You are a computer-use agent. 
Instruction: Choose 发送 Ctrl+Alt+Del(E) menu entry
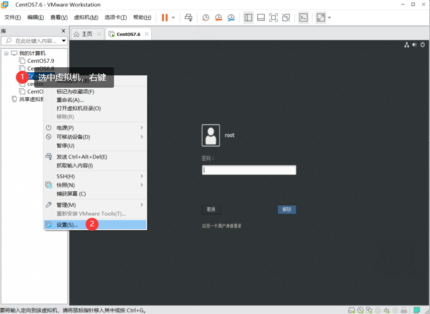pyautogui.click(x=82, y=157)
